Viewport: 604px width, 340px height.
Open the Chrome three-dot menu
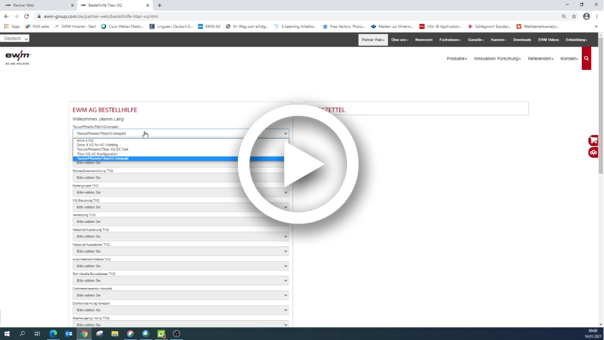pyautogui.click(x=597, y=16)
